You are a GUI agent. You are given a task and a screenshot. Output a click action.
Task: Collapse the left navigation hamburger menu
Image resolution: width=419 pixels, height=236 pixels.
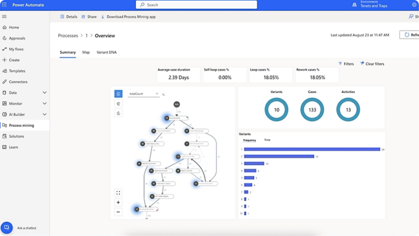tap(4, 17)
